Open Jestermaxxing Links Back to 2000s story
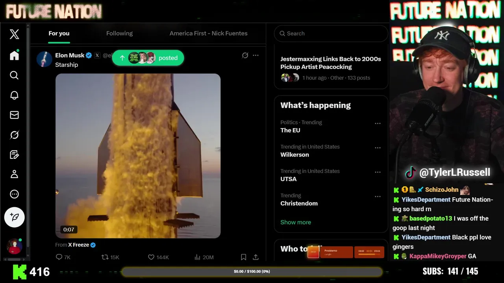This screenshot has height=283, width=504. tap(331, 63)
